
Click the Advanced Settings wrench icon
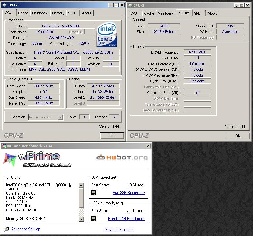click(x=6, y=229)
